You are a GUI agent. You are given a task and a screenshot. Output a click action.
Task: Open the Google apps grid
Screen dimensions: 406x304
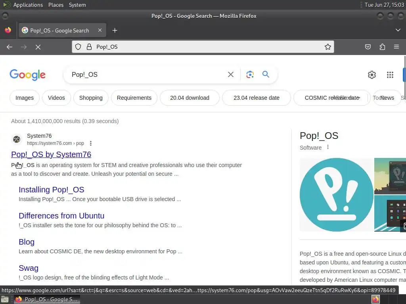390,75
